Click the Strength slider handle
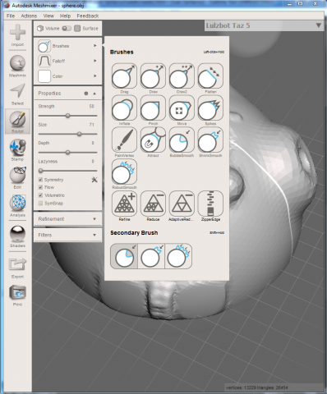327x394 pixels. coord(67,116)
